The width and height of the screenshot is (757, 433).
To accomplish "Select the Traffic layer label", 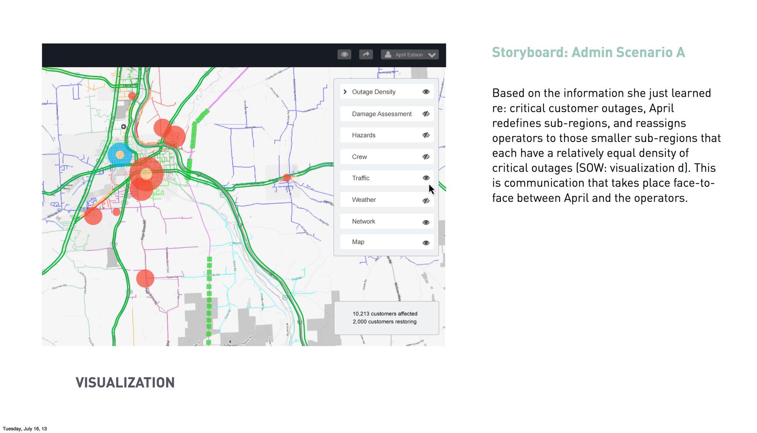I will click(361, 178).
